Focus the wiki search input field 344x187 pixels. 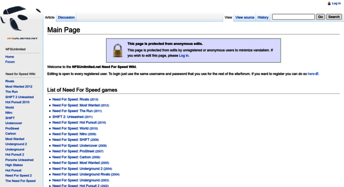294,17
